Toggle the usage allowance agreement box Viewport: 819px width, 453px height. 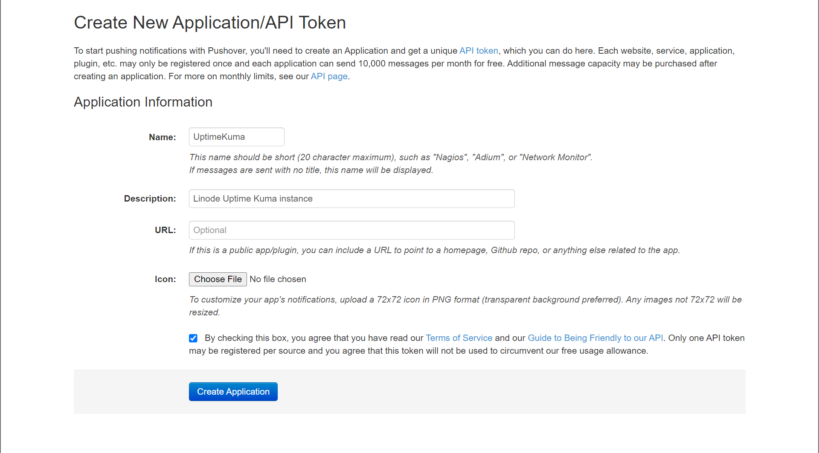click(193, 338)
